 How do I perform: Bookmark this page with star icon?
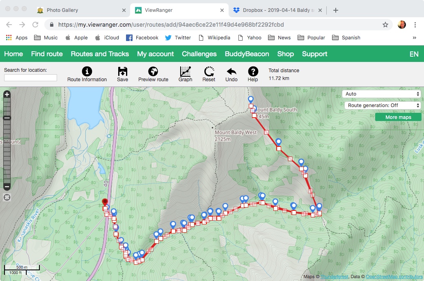[385, 25]
